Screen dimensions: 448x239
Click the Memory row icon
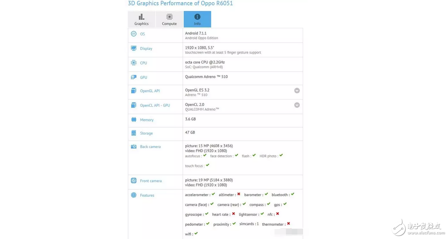coord(133,120)
